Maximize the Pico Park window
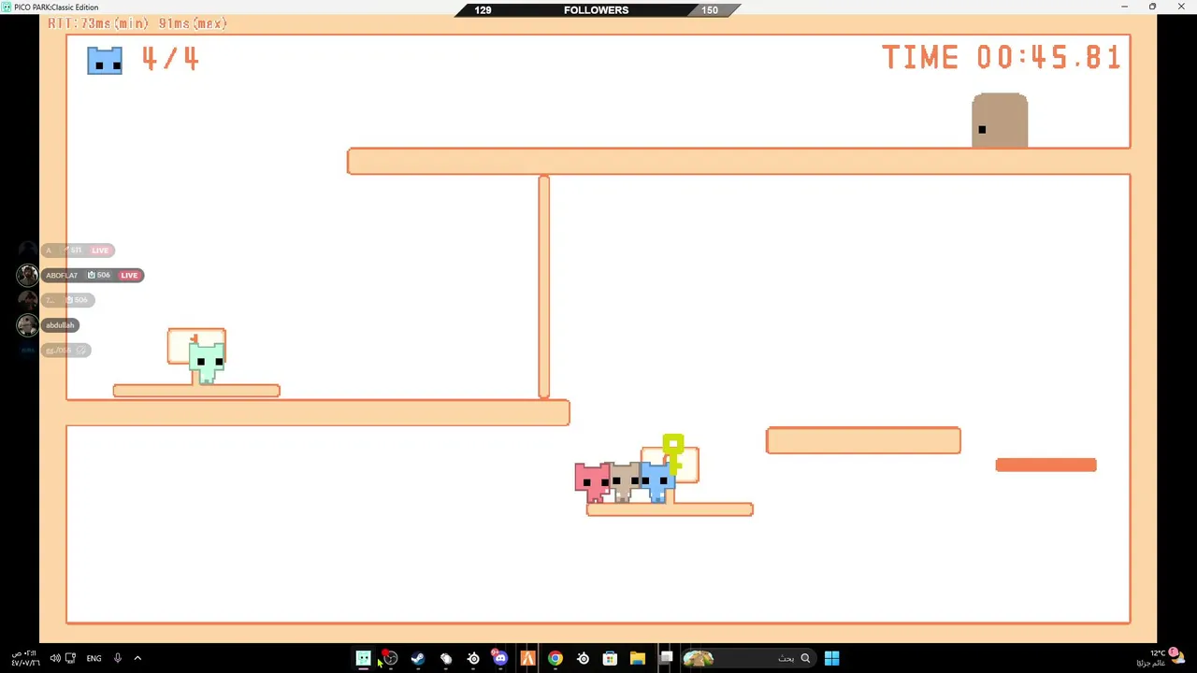This screenshot has height=673, width=1197. (x=1152, y=7)
